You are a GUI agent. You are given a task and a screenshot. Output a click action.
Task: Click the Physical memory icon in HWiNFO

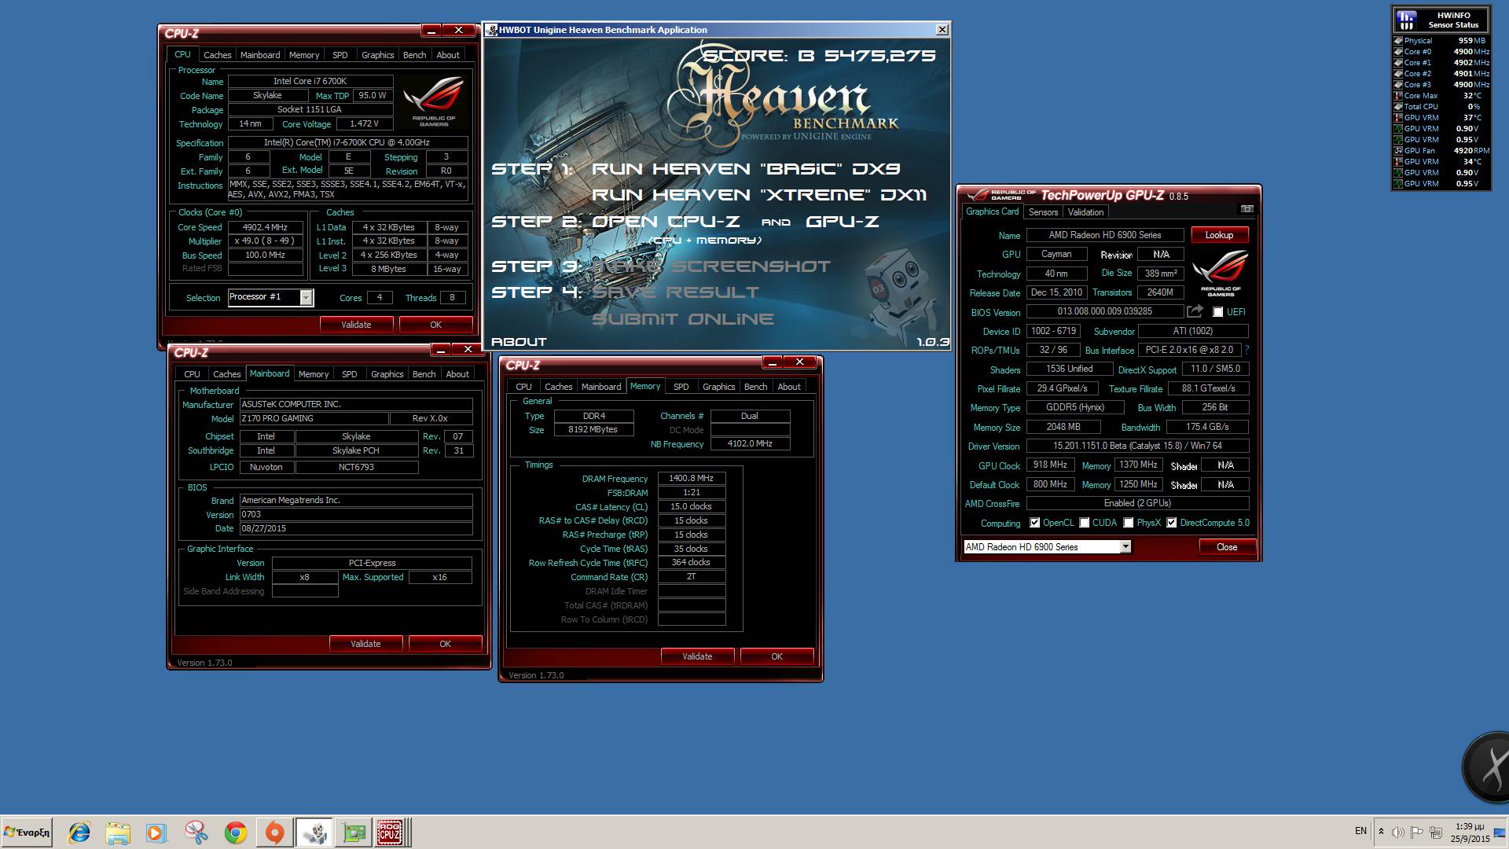(x=1398, y=41)
